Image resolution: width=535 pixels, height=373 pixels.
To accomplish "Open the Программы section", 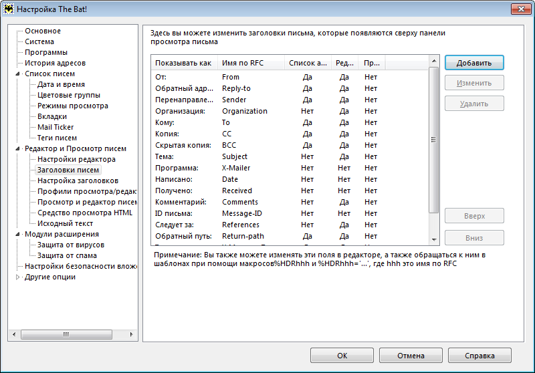I will pyautogui.click(x=46, y=53).
